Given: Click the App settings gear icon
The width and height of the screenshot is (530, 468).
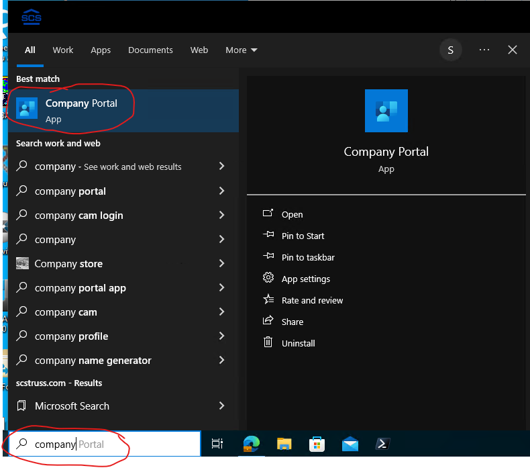Looking at the screenshot, I should click(x=268, y=277).
